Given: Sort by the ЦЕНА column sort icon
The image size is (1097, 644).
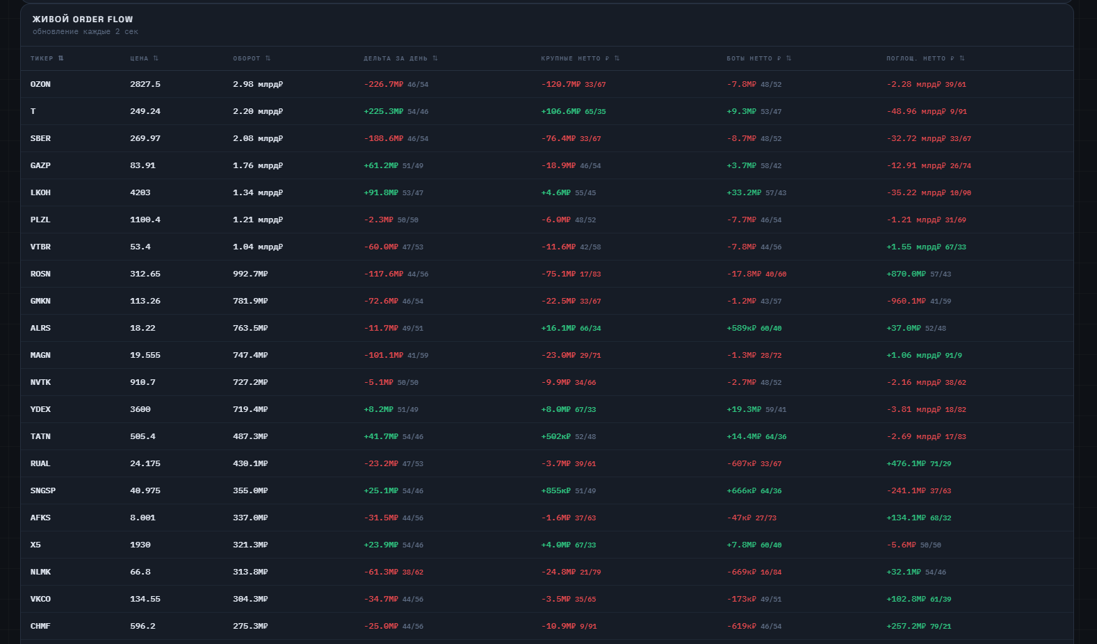Looking at the screenshot, I should click(x=156, y=58).
